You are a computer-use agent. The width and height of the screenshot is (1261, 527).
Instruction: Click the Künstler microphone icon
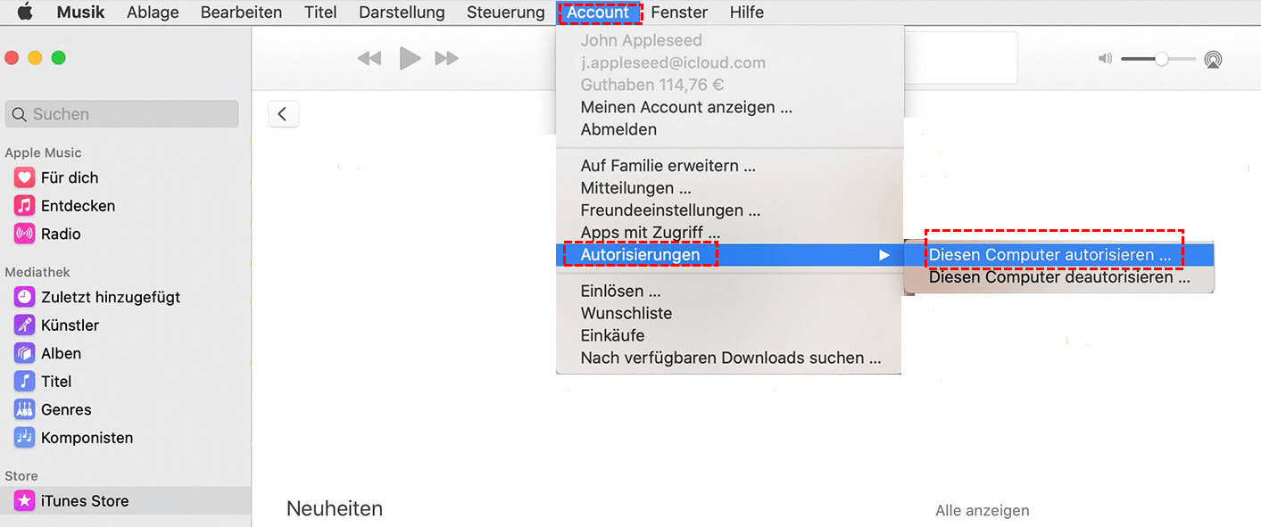pos(24,325)
